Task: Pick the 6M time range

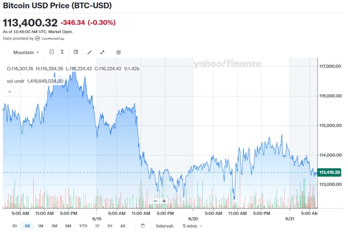Action: [68, 226]
